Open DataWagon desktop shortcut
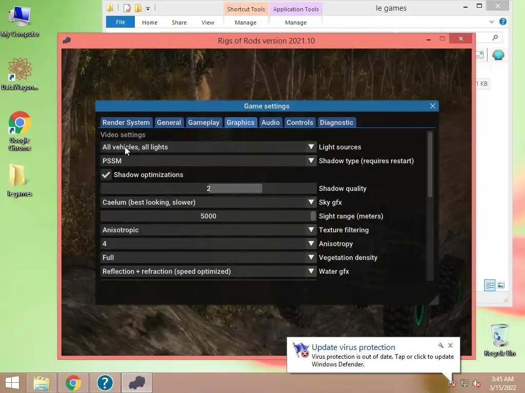 (20, 74)
